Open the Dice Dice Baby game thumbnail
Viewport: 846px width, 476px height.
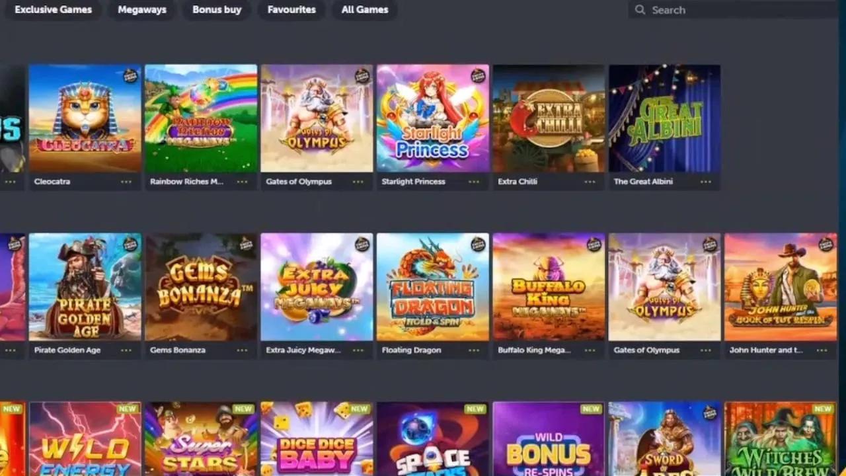[x=317, y=439]
